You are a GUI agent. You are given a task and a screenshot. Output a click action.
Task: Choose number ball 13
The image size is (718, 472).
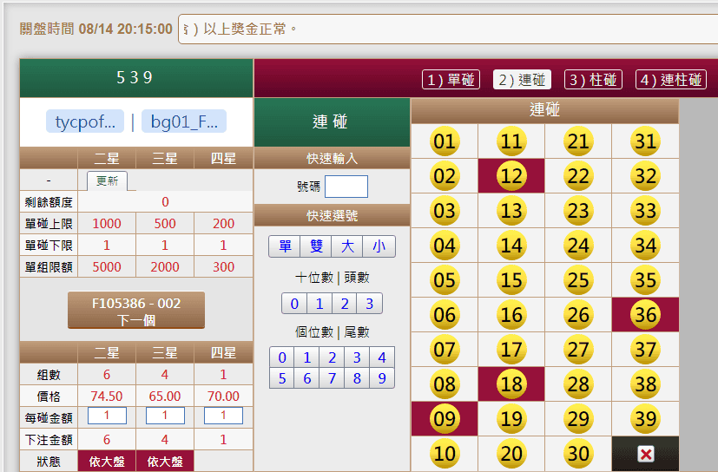[511, 211]
